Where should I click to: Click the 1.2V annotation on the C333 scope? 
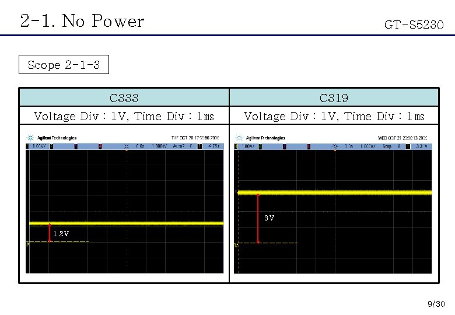tap(61, 233)
